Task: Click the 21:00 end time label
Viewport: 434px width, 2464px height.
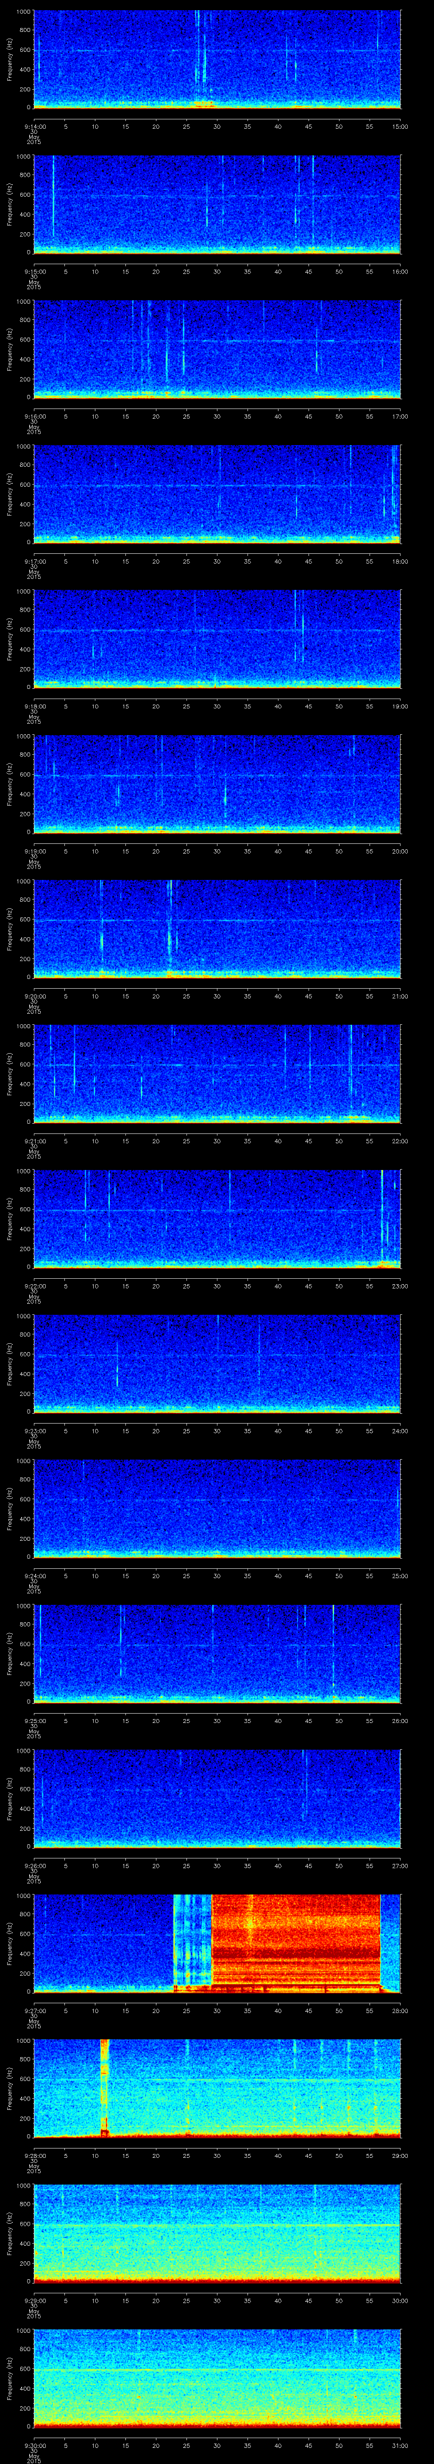Action: pyautogui.click(x=401, y=996)
